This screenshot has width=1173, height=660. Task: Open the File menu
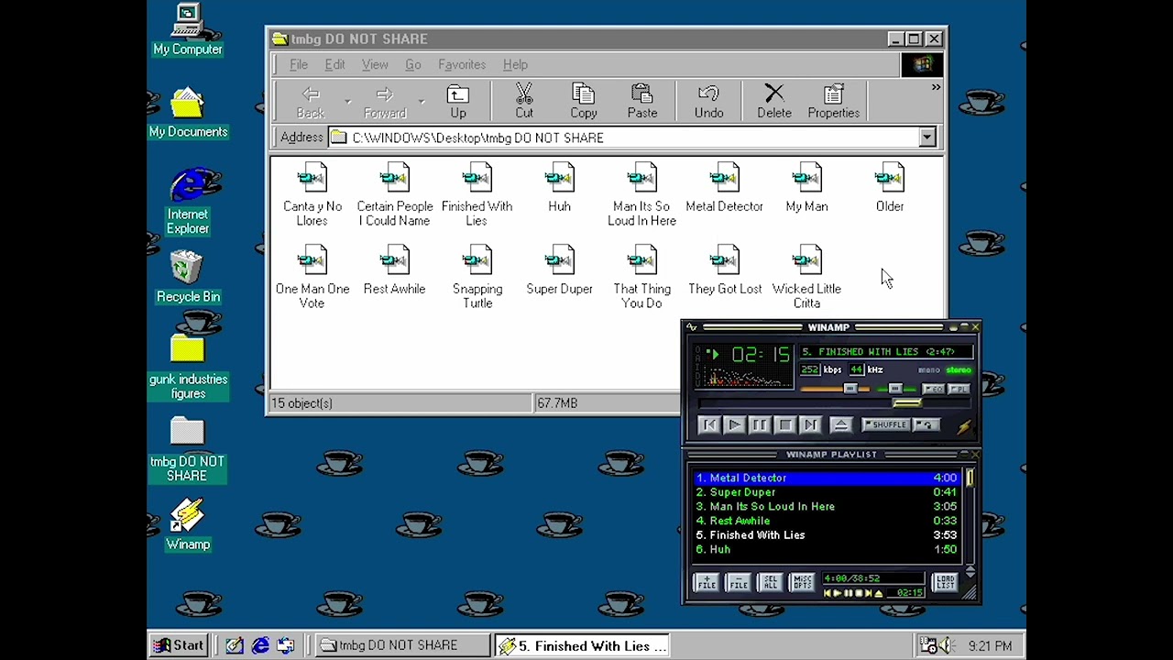pyautogui.click(x=299, y=64)
